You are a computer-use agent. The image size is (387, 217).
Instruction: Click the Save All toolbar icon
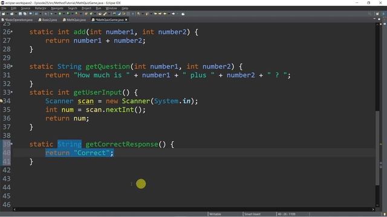[x=25, y=14]
